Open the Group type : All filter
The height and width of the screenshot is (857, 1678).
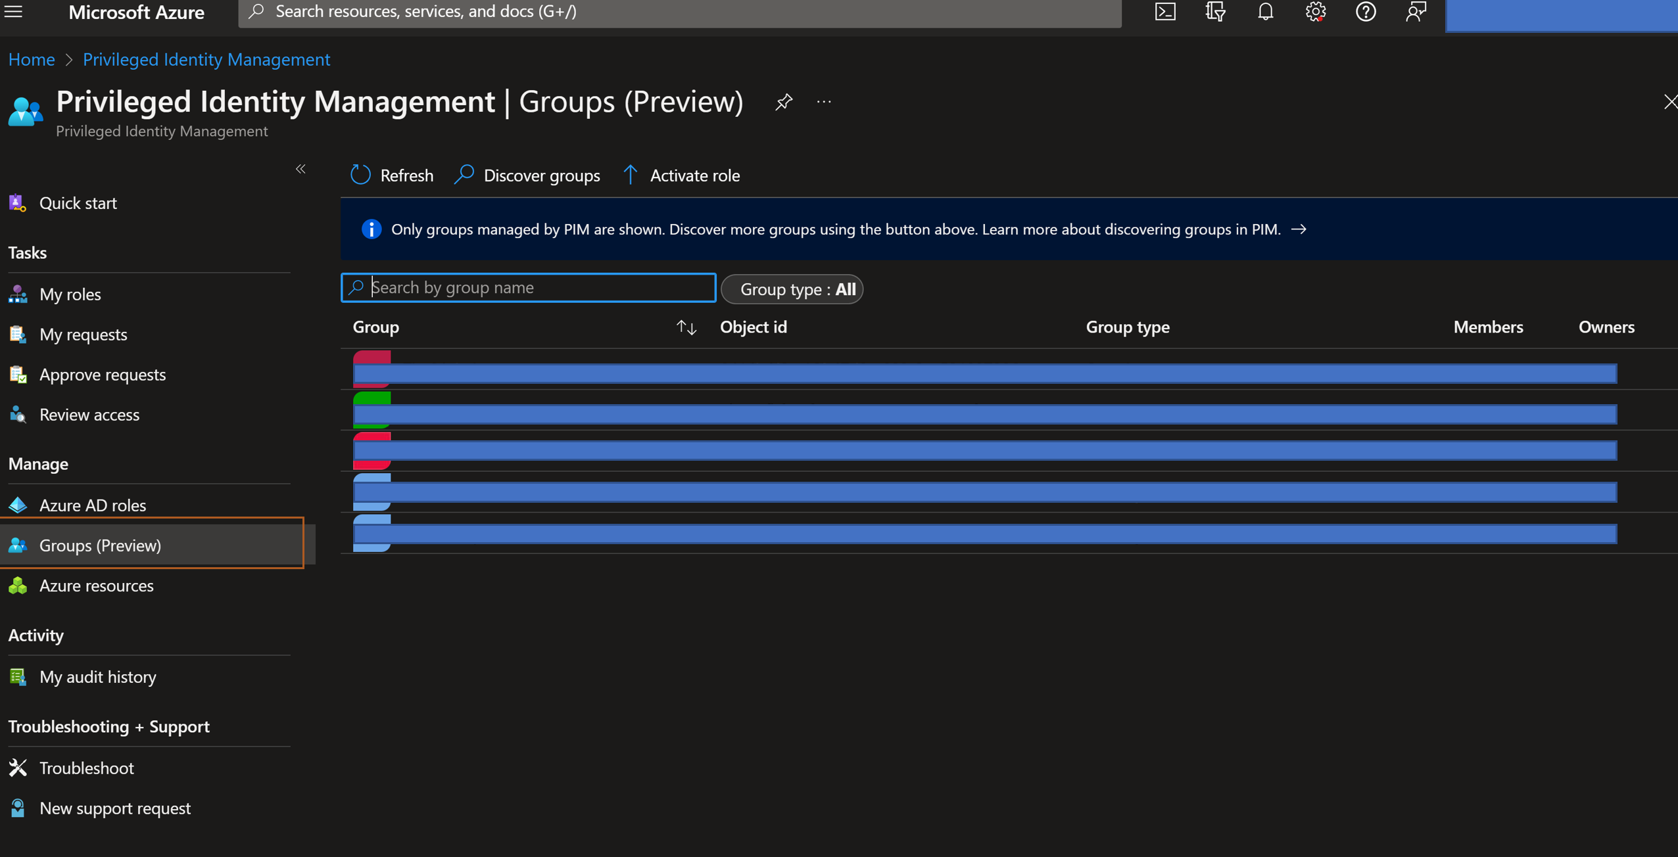792,290
